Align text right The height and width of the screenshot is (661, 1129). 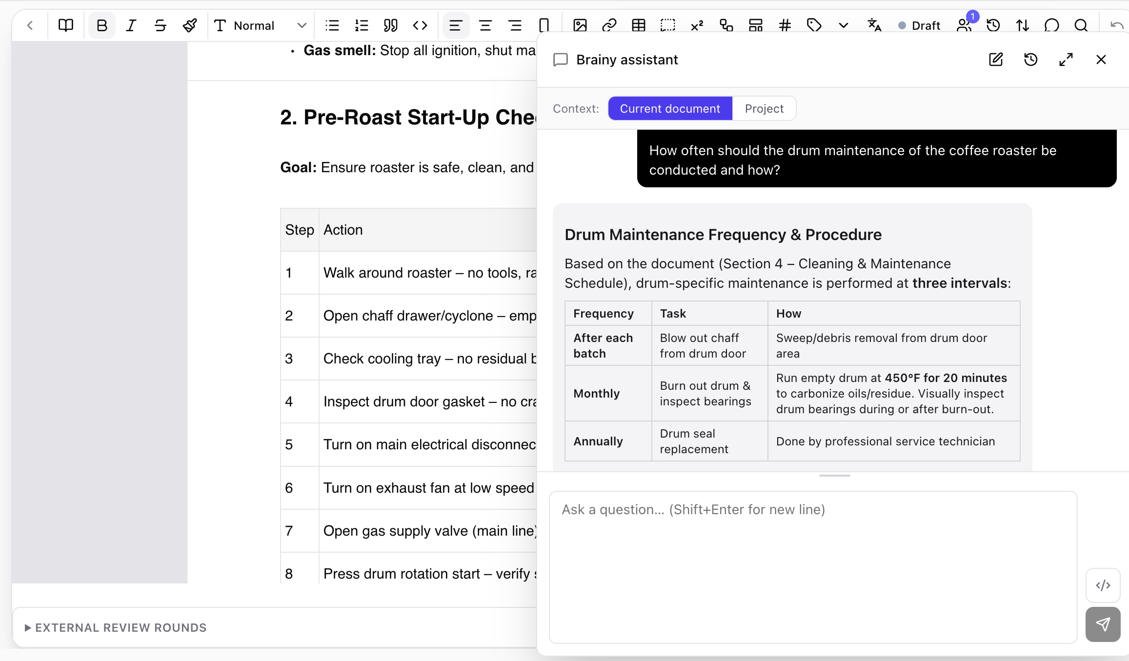click(515, 25)
